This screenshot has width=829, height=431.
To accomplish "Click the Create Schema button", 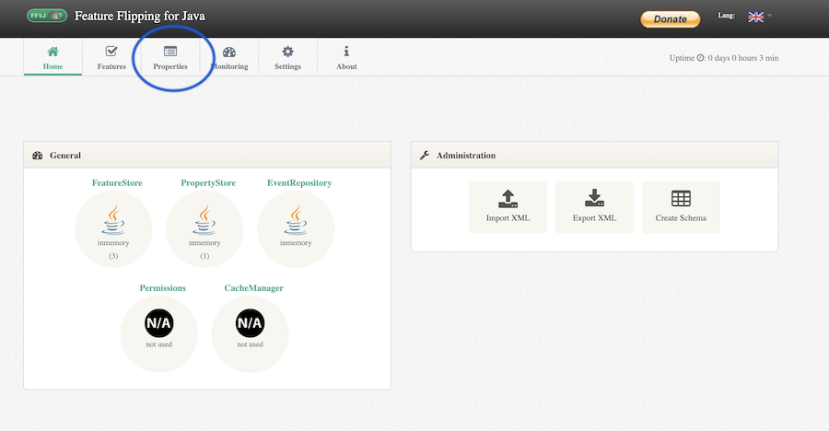I will point(681,206).
